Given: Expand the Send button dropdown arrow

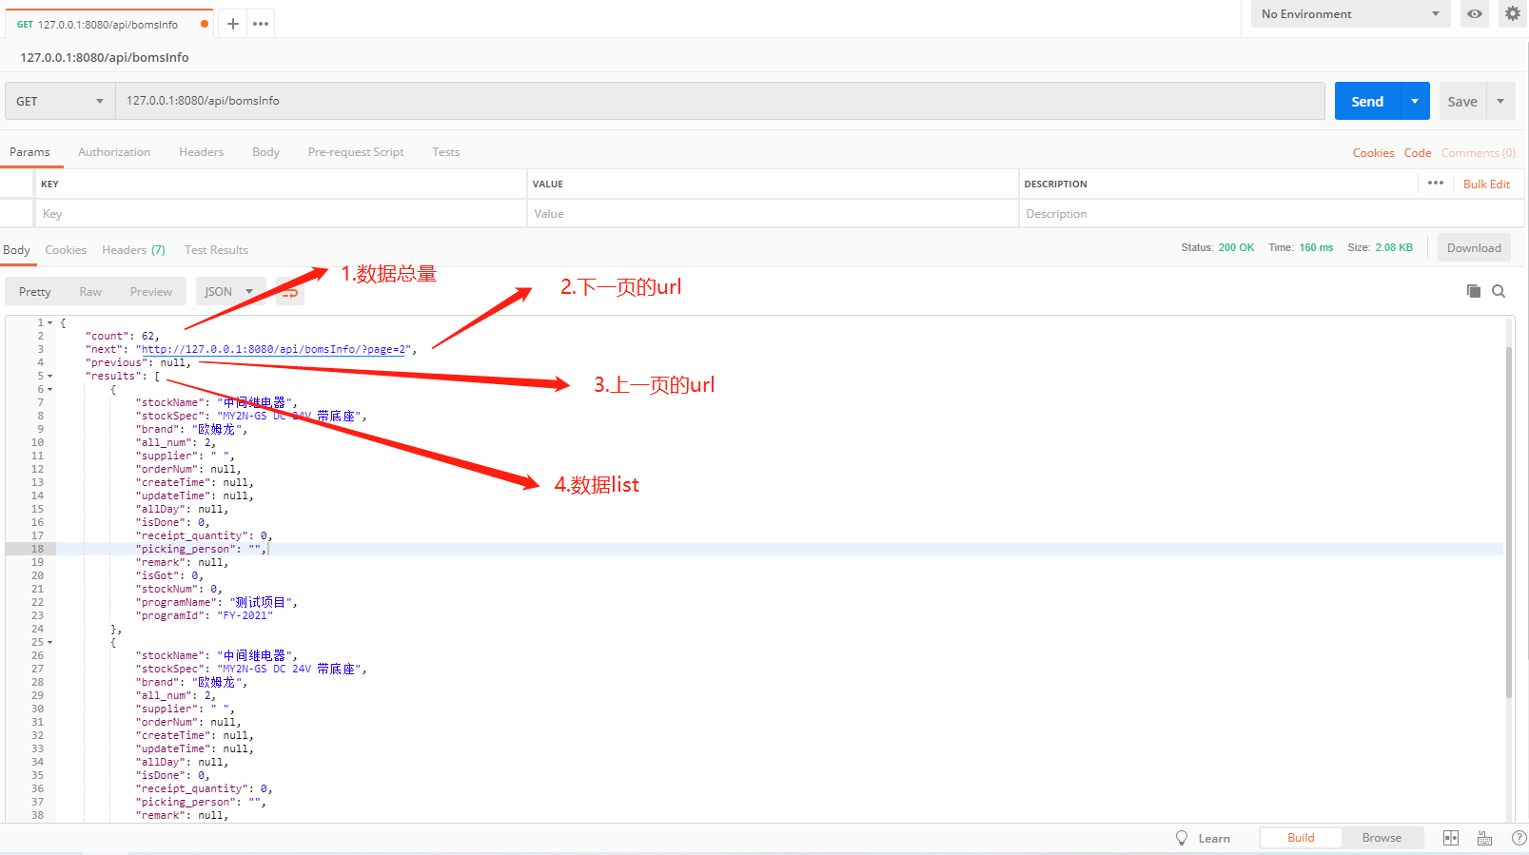Looking at the screenshot, I should 1415,101.
